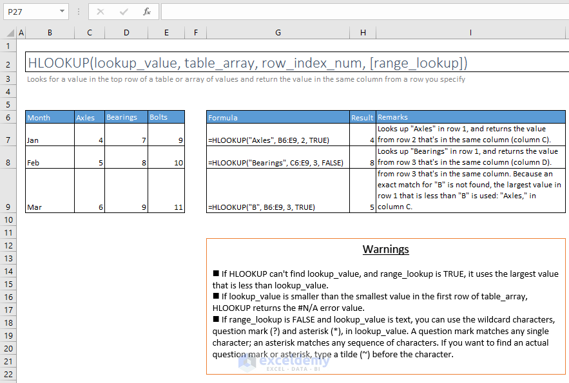Select row 20 header
This screenshot has height=383, width=569.
[8, 348]
